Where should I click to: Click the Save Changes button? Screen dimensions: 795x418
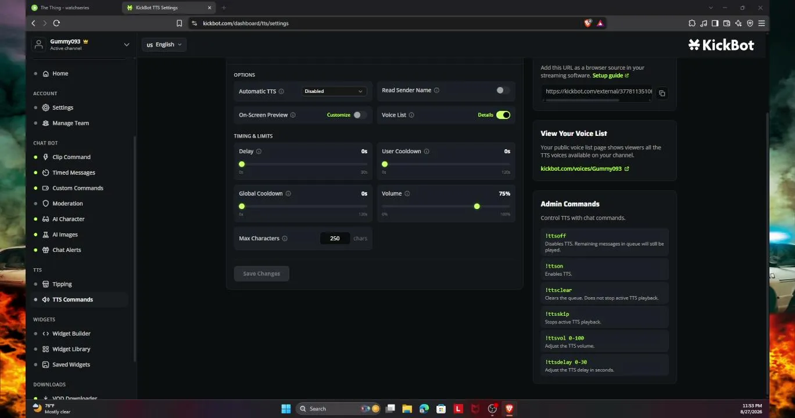coord(262,273)
